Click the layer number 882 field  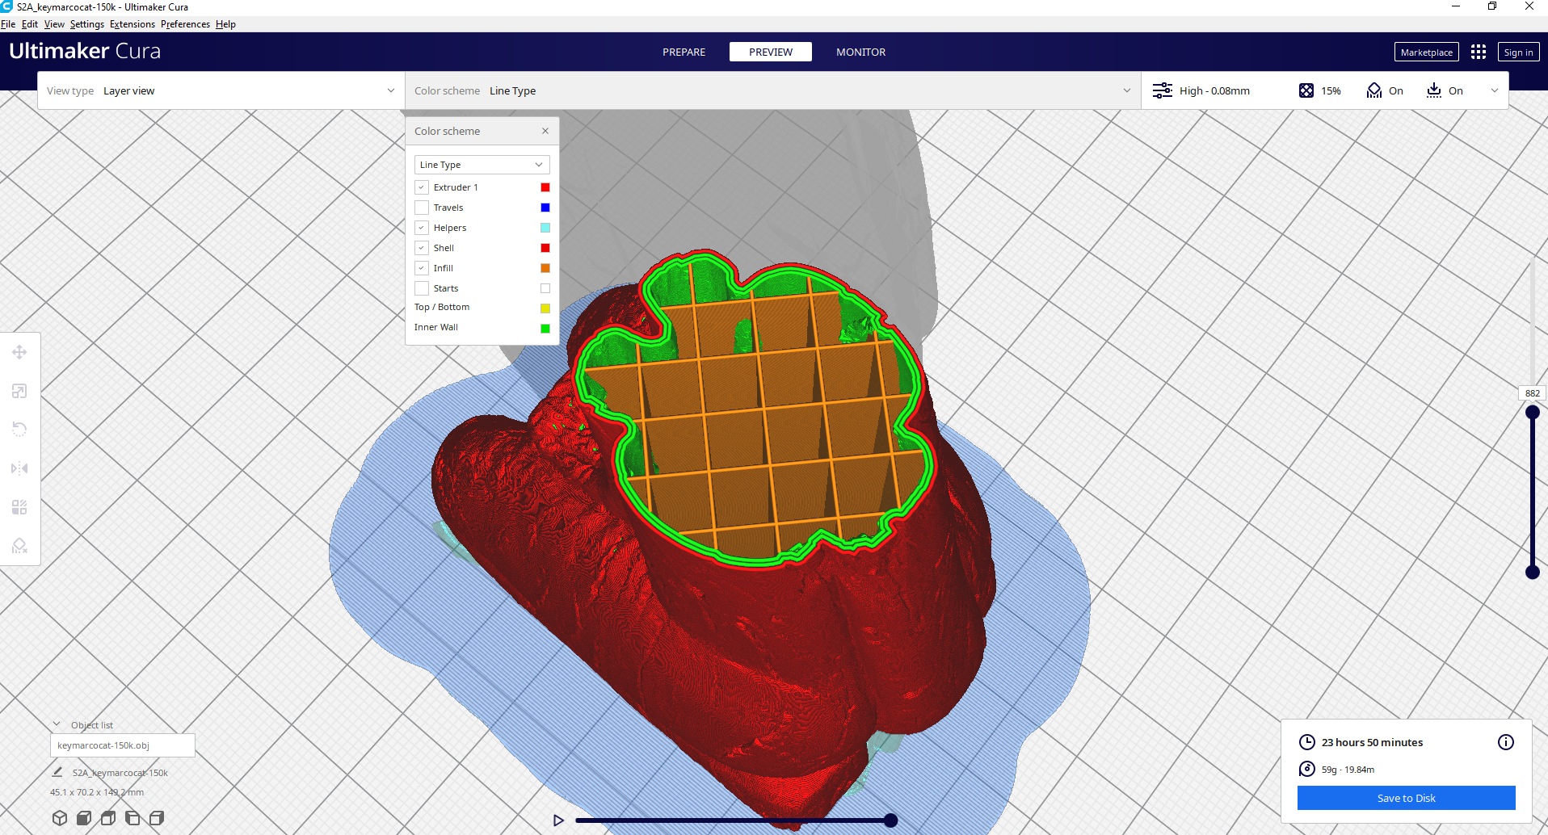[x=1532, y=393]
